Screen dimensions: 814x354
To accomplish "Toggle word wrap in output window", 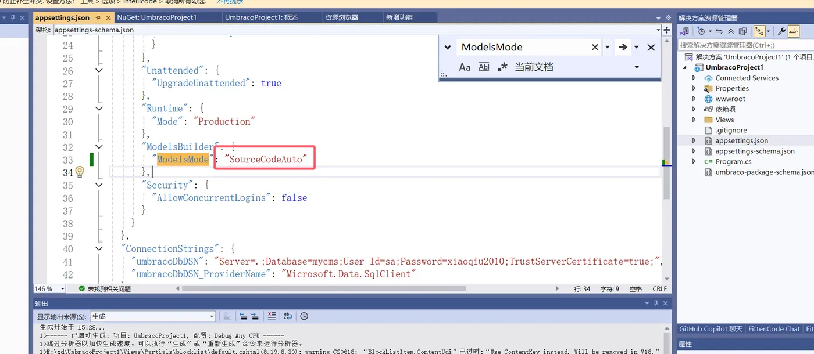I will [288, 316].
